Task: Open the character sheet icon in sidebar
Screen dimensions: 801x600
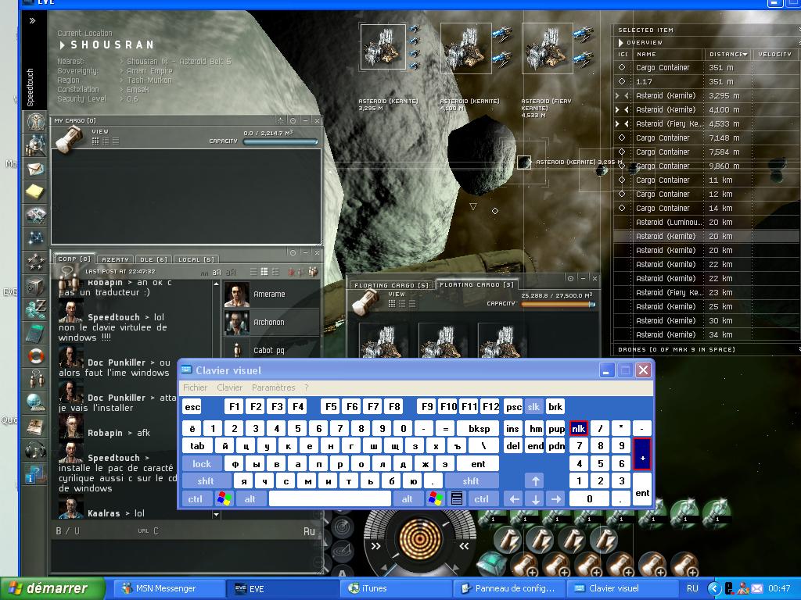Action: pos(35,122)
